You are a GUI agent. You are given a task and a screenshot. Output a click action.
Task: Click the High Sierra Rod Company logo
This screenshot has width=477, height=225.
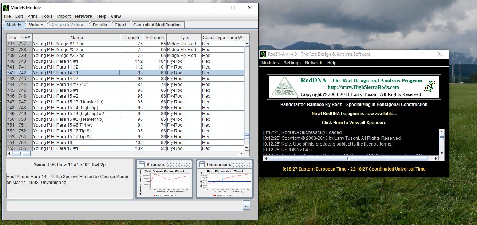(x=283, y=87)
